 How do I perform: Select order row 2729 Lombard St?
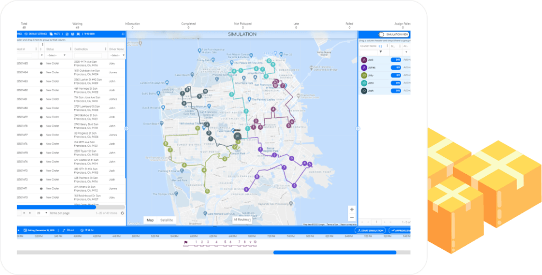(x=71, y=108)
